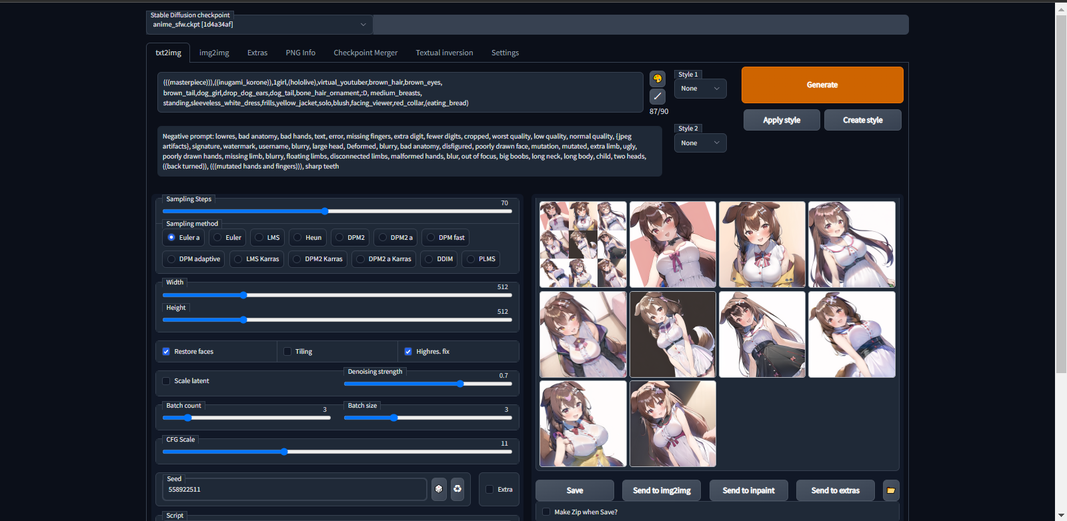
Task: Open the pink-background thumbnail in the top row
Action: tap(673, 245)
